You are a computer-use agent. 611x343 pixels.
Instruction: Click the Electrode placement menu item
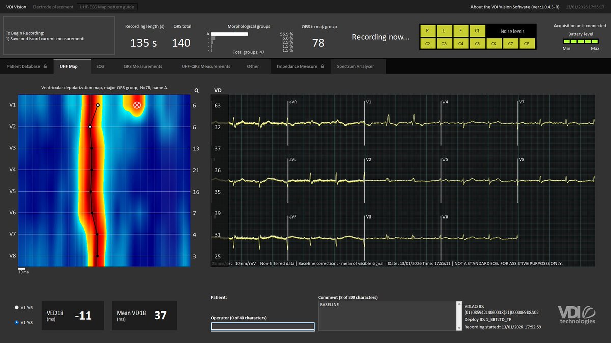pyautogui.click(x=53, y=7)
